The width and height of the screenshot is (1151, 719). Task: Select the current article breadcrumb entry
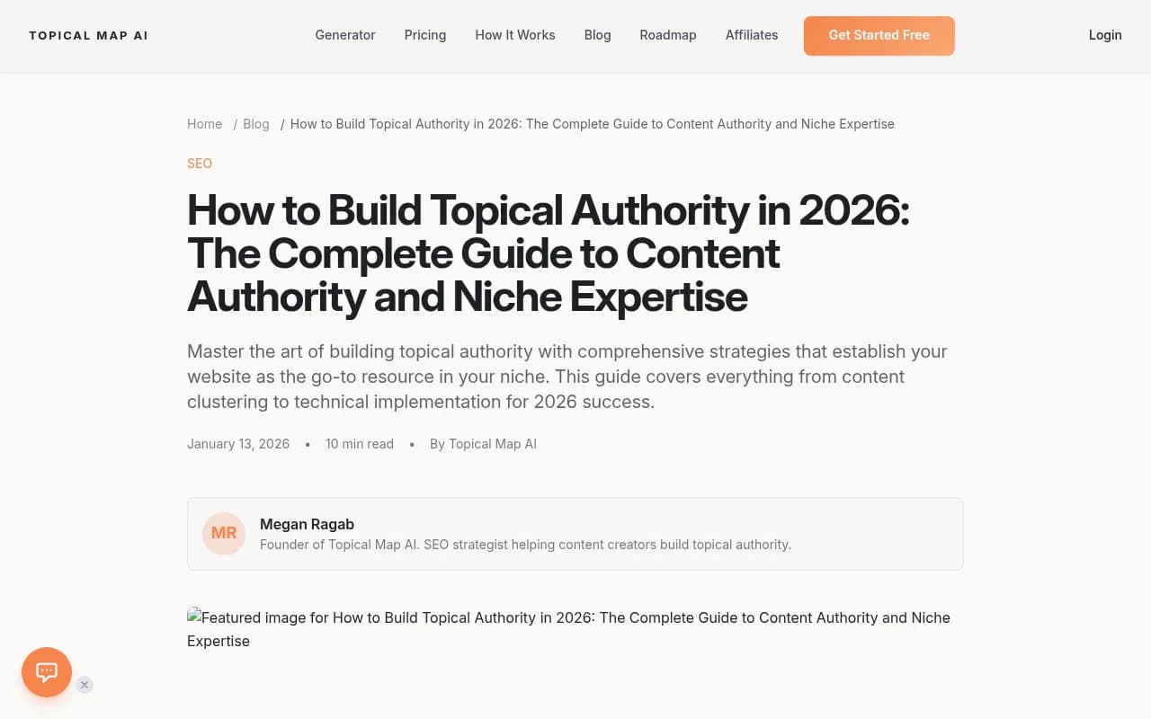[x=592, y=124]
